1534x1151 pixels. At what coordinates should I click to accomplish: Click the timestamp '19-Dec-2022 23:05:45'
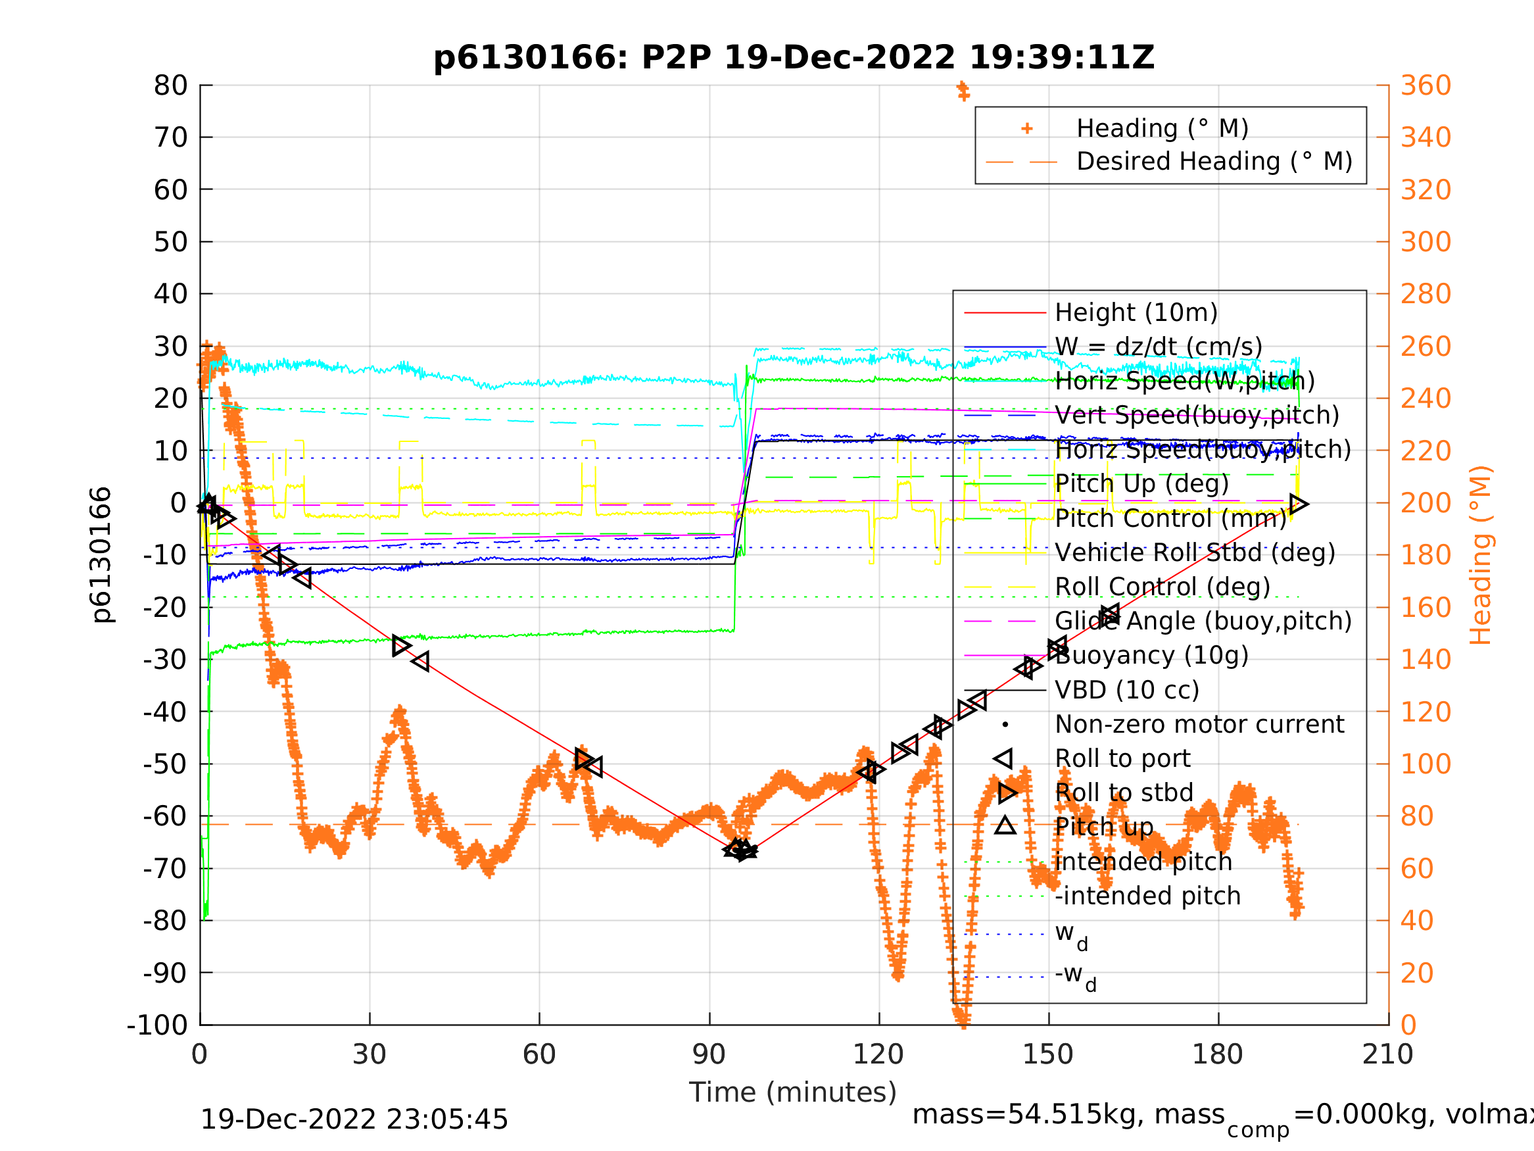coord(354,1120)
